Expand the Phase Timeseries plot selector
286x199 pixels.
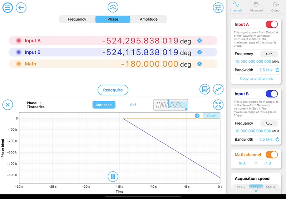click(x=35, y=105)
